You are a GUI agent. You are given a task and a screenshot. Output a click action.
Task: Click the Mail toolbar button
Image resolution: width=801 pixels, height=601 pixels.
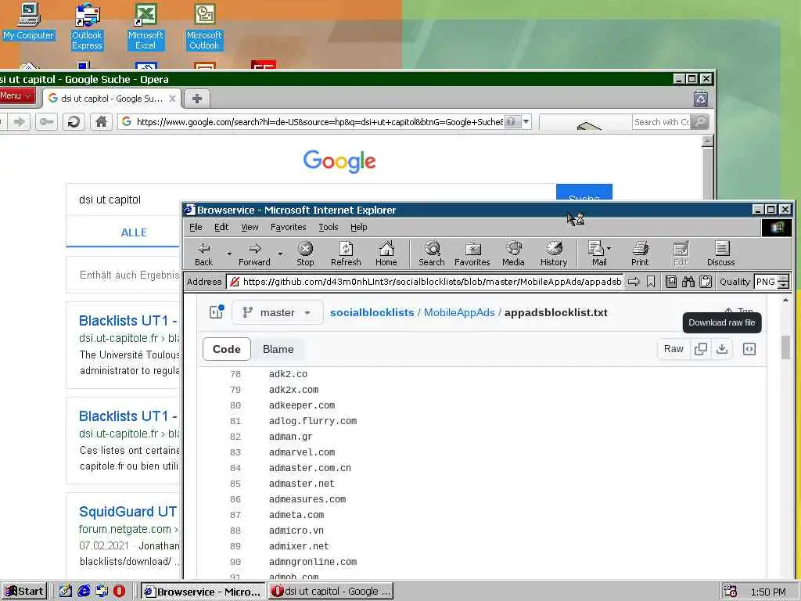(598, 254)
